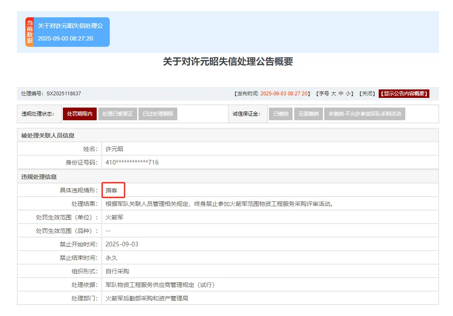Click the 火箭军后勤部采购和资产管理局 department text
The image size is (453, 316).
[146, 298]
